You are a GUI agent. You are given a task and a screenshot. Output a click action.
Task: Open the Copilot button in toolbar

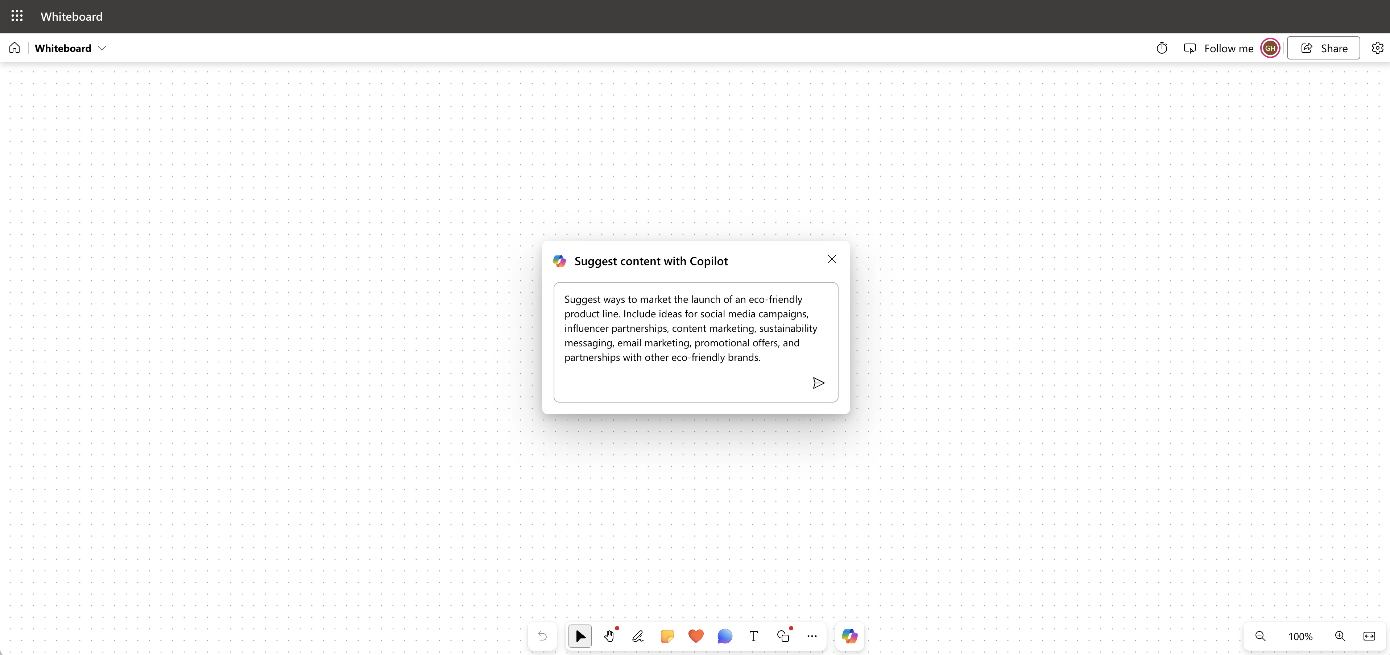point(849,636)
